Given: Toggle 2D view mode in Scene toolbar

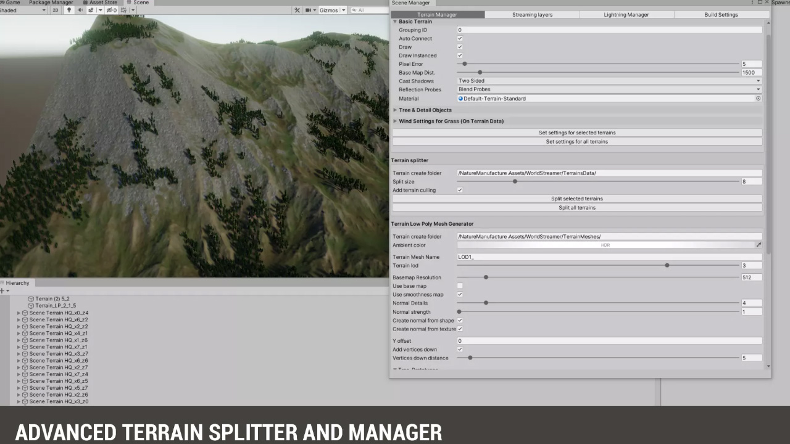Looking at the screenshot, I should click(56, 10).
